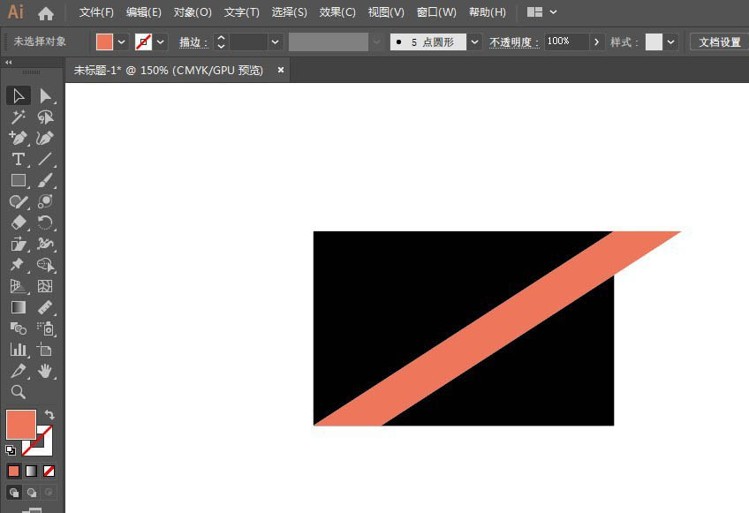The height and width of the screenshot is (513, 749).
Task: Select the Line Segment tool
Action: pyautogui.click(x=45, y=159)
